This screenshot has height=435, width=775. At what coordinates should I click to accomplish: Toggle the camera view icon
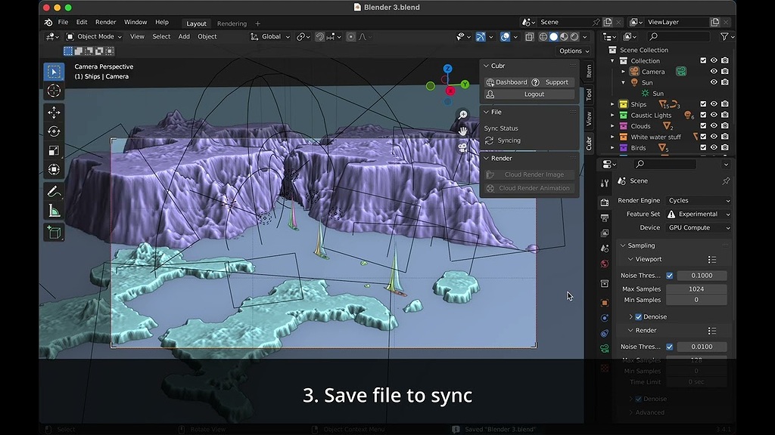[462, 147]
